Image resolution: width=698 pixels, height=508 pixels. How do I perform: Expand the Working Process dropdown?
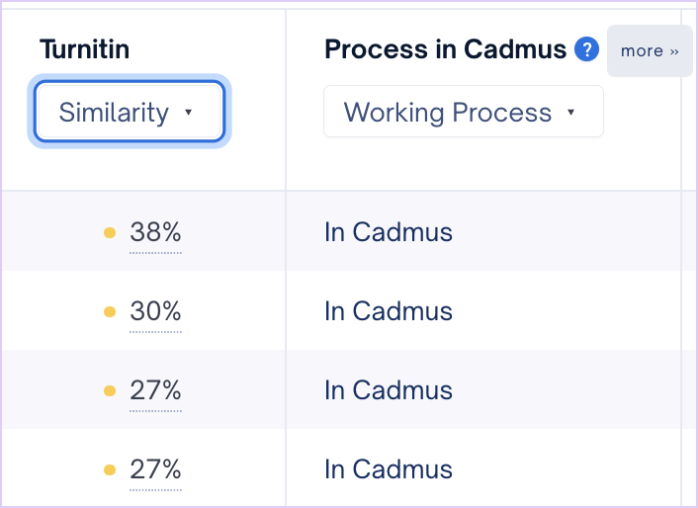tap(464, 112)
